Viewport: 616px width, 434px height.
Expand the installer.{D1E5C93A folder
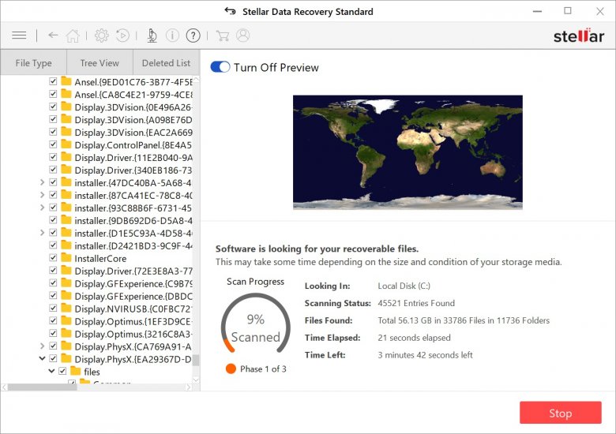pos(42,233)
